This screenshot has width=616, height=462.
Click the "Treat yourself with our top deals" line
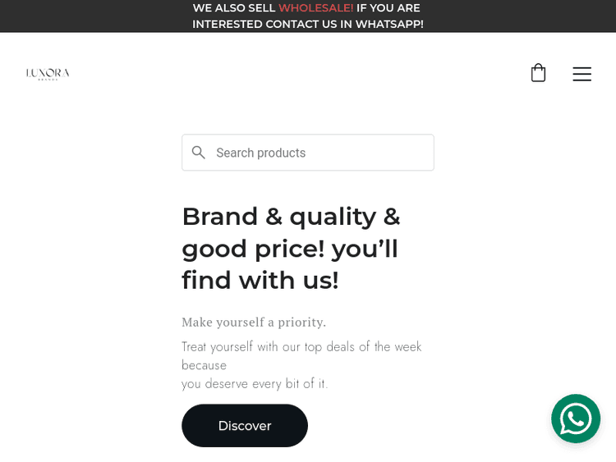click(301, 347)
